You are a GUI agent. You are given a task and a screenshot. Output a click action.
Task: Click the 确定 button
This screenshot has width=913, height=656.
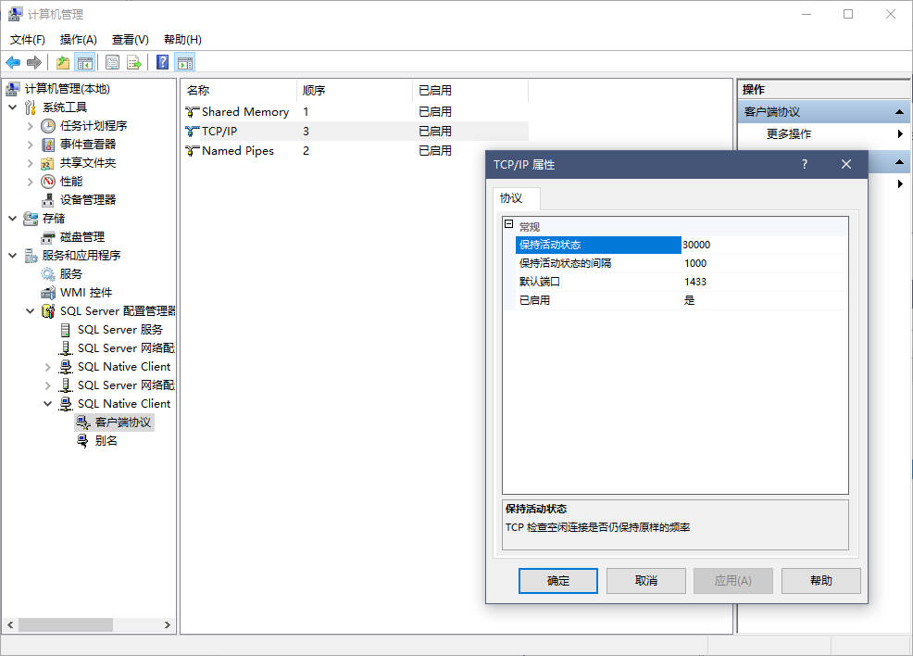point(558,580)
